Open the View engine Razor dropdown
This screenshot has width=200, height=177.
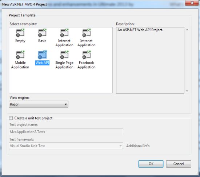tap(39, 104)
